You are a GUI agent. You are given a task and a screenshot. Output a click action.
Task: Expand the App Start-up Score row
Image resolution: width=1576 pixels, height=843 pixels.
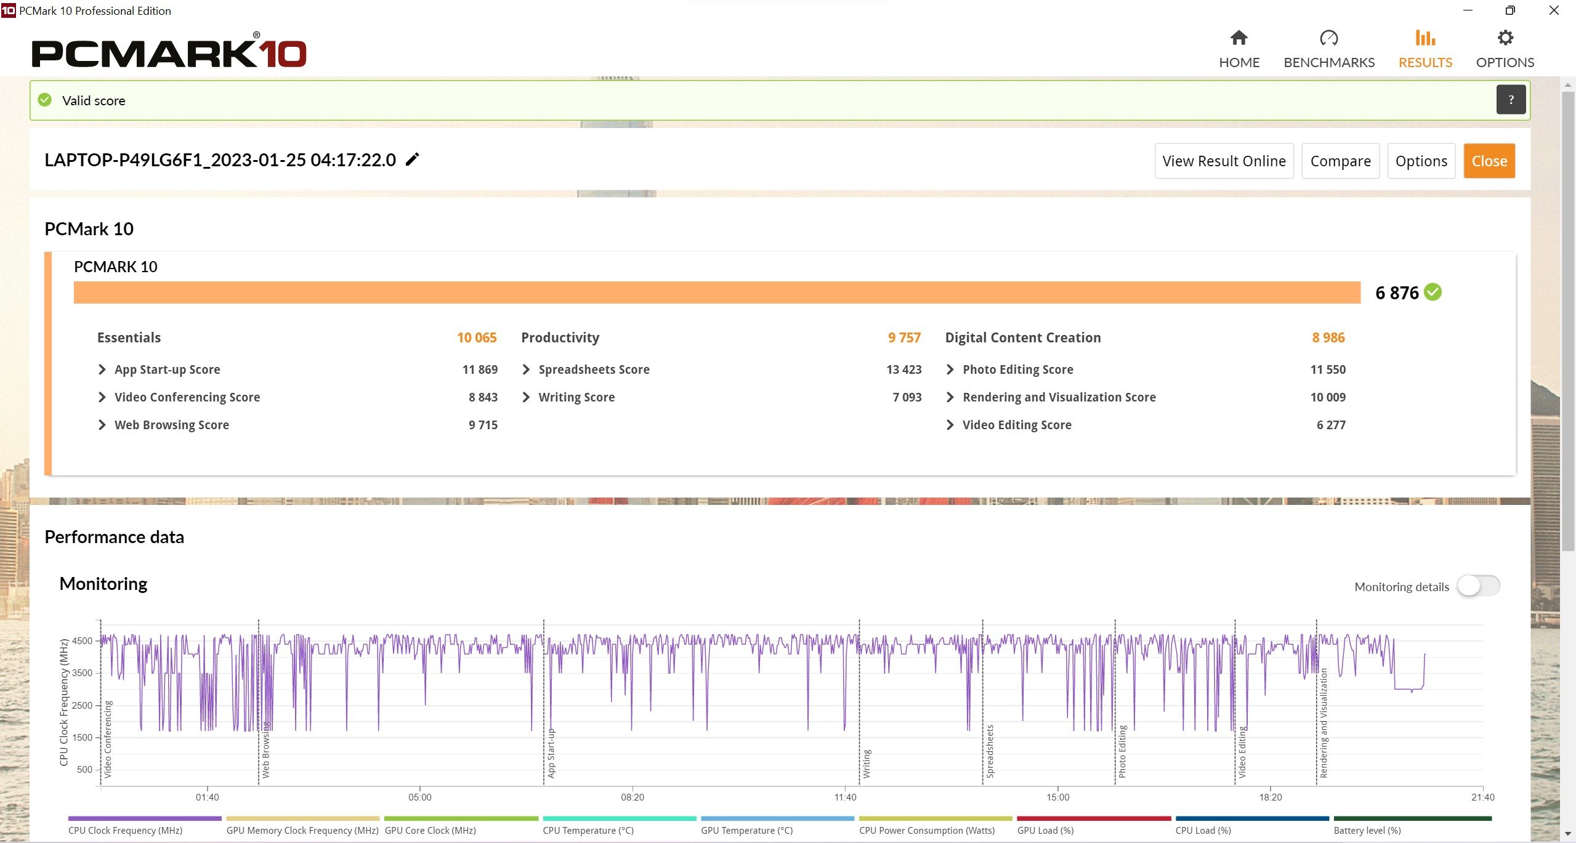click(102, 369)
